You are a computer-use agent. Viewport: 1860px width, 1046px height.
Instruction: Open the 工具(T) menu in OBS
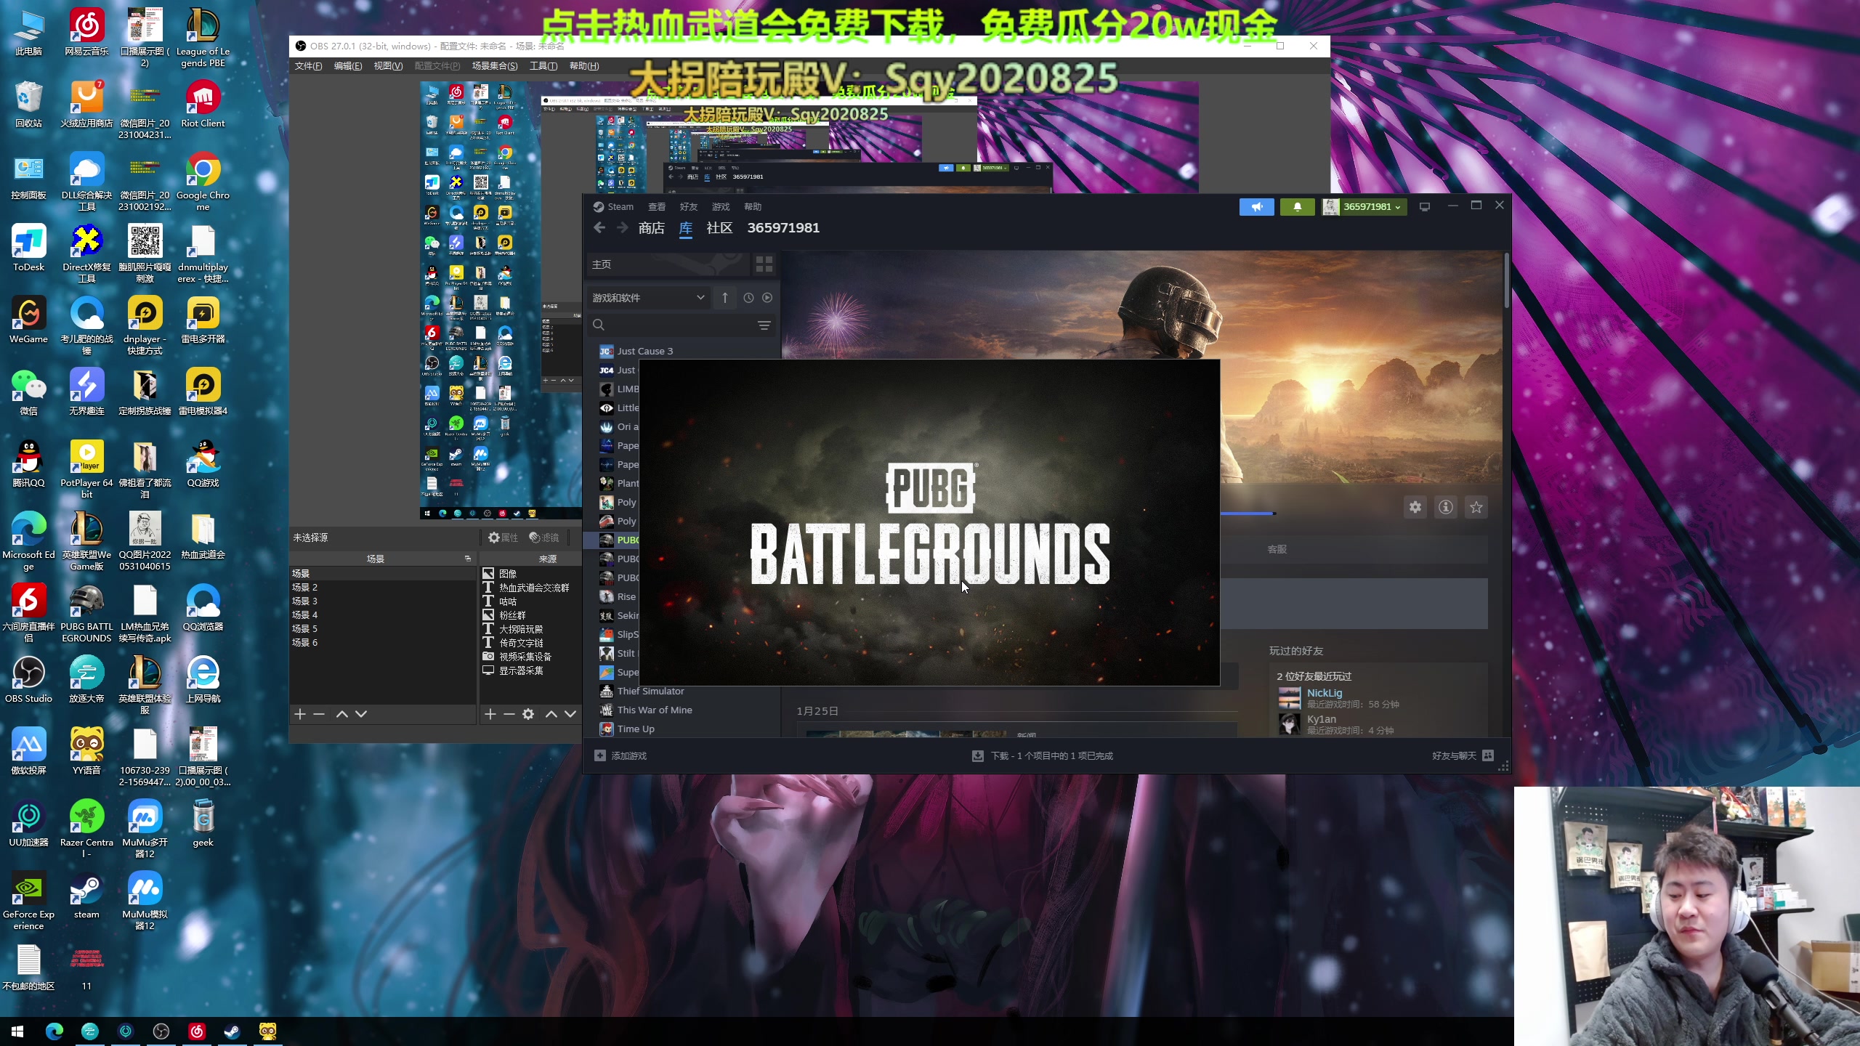point(543,66)
